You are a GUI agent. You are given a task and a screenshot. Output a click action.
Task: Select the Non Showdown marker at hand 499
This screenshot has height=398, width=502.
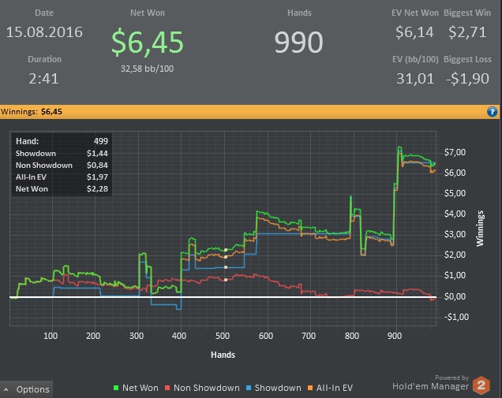coord(226,280)
